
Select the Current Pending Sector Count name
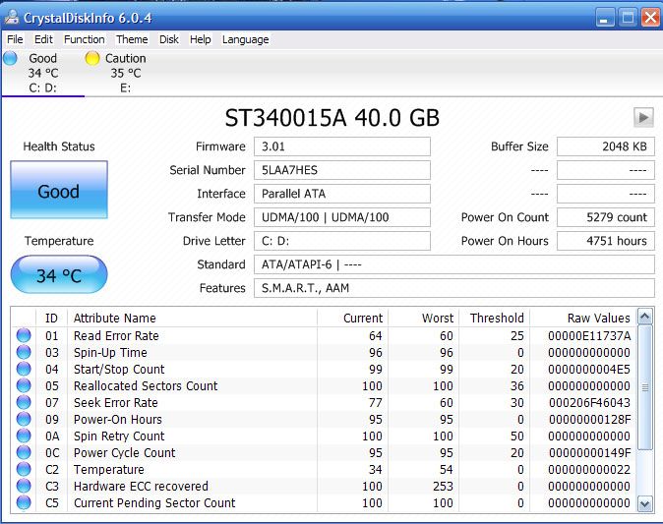[154, 502]
